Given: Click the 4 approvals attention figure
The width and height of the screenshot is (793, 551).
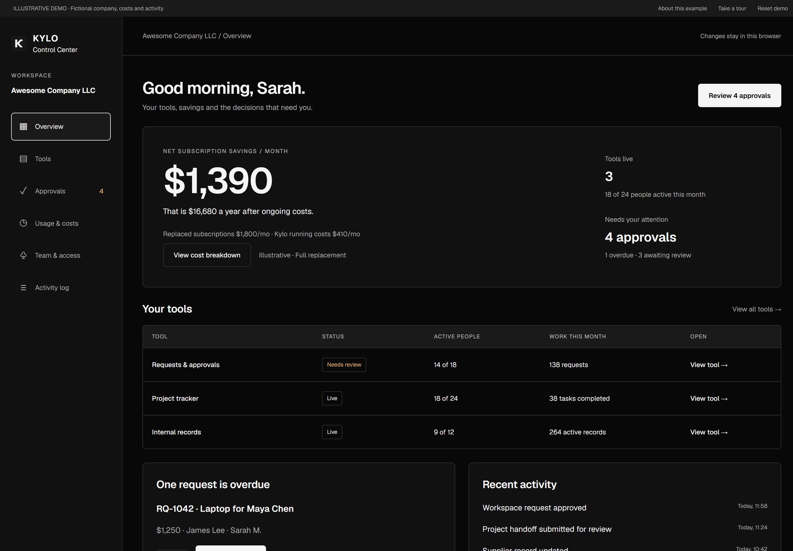Looking at the screenshot, I should [641, 237].
